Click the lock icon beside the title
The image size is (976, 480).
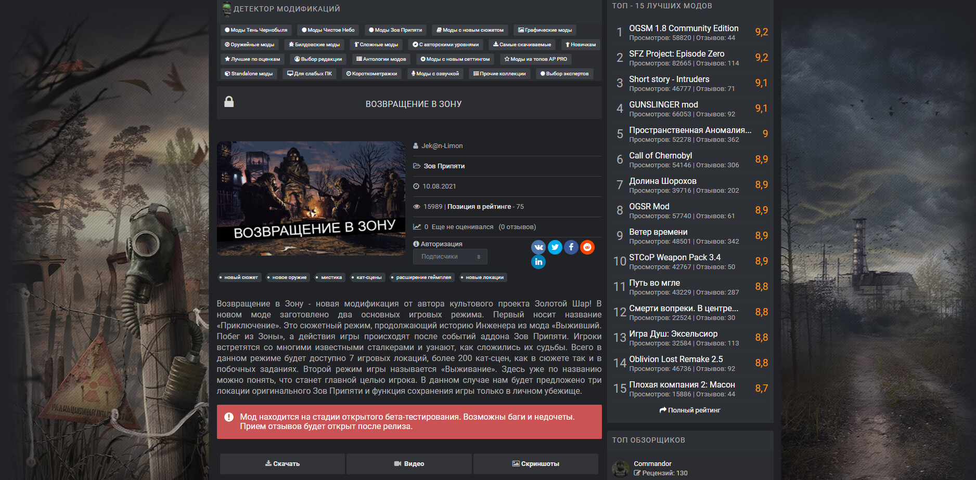[x=229, y=102]
